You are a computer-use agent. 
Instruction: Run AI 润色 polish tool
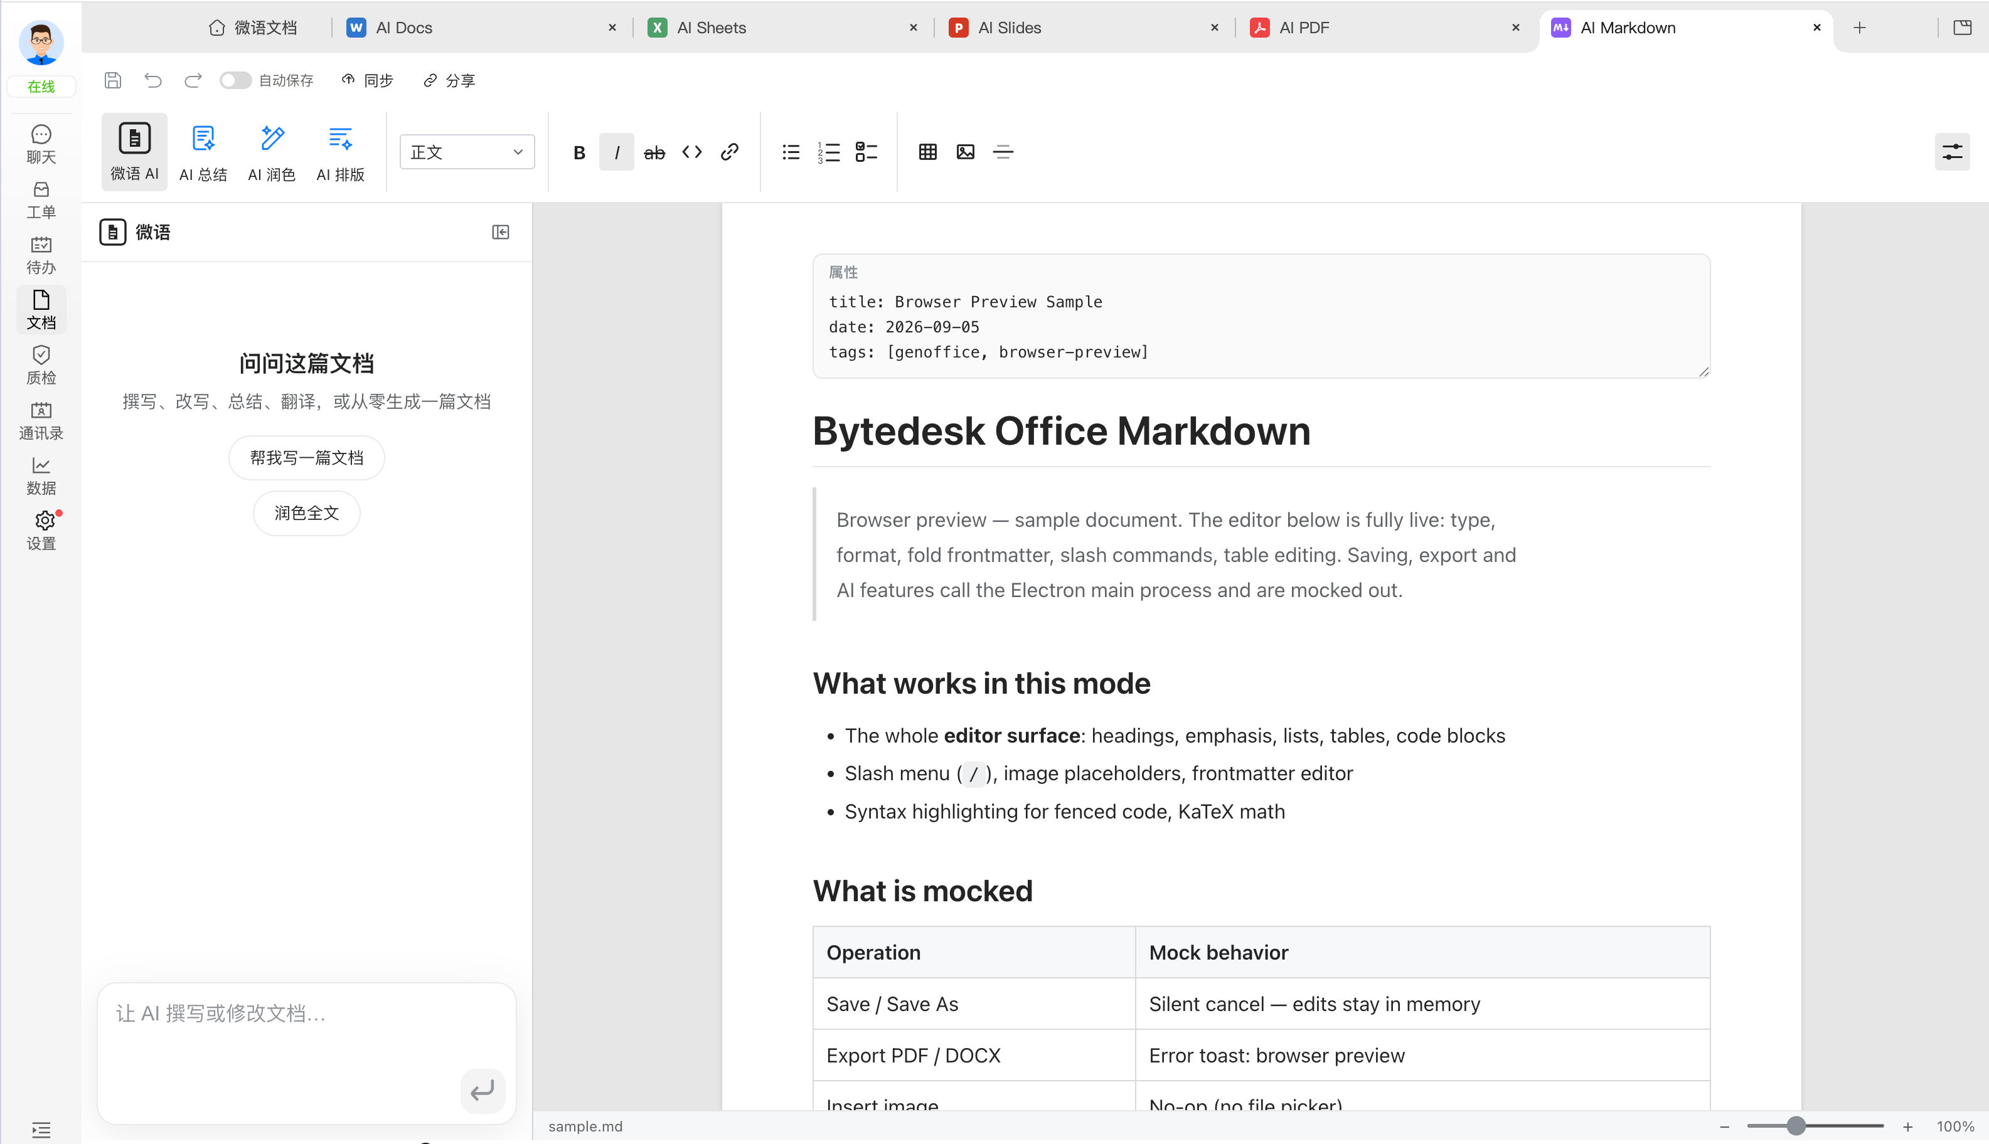[272, 152]
